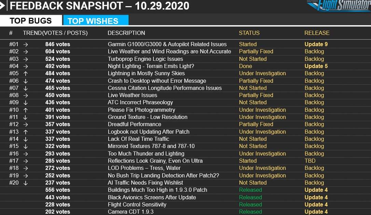Click the down arrow in row #20

pyautogui.click(x=26, y=183)
